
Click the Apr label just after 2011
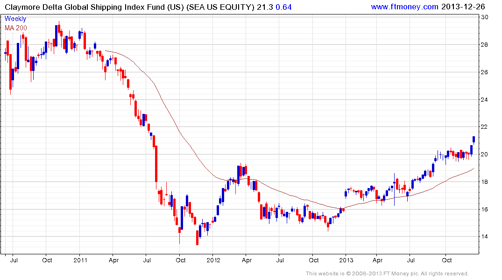click(113, 260)
